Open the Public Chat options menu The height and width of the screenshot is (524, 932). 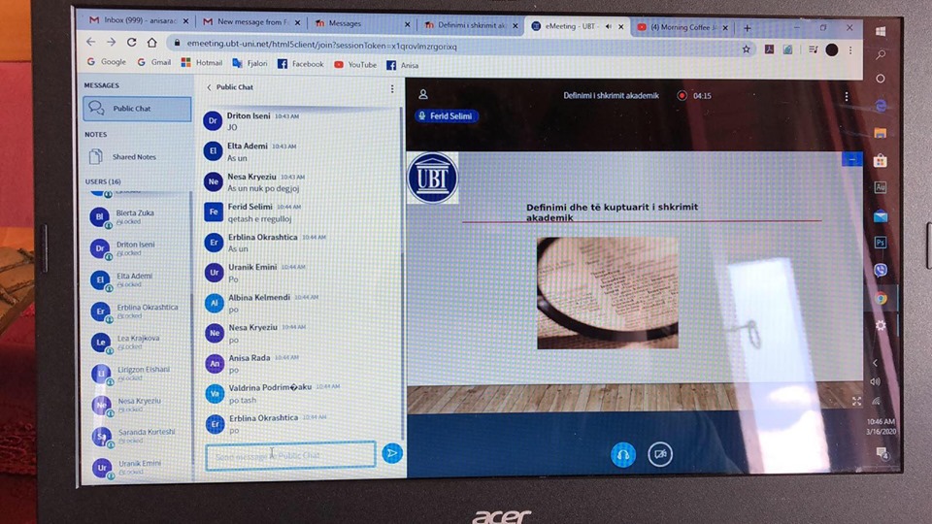(x=392, y=88)
